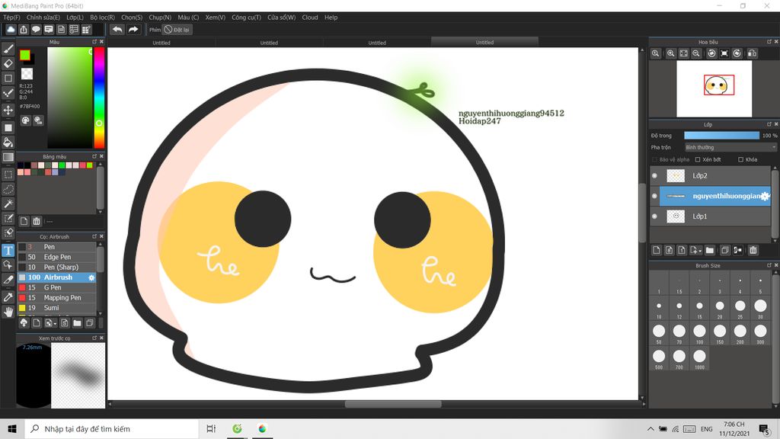The height and width of the screenshot is (439, 780).
Task: Click the Redo arrow button
Action: (x=133, y=30)
